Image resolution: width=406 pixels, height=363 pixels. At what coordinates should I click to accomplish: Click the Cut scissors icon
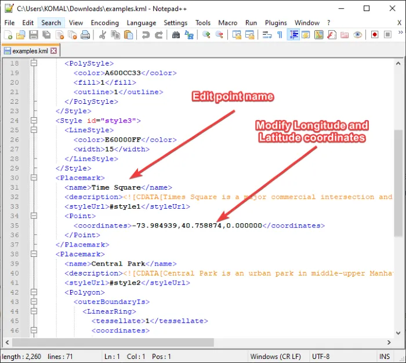point(102,35)
